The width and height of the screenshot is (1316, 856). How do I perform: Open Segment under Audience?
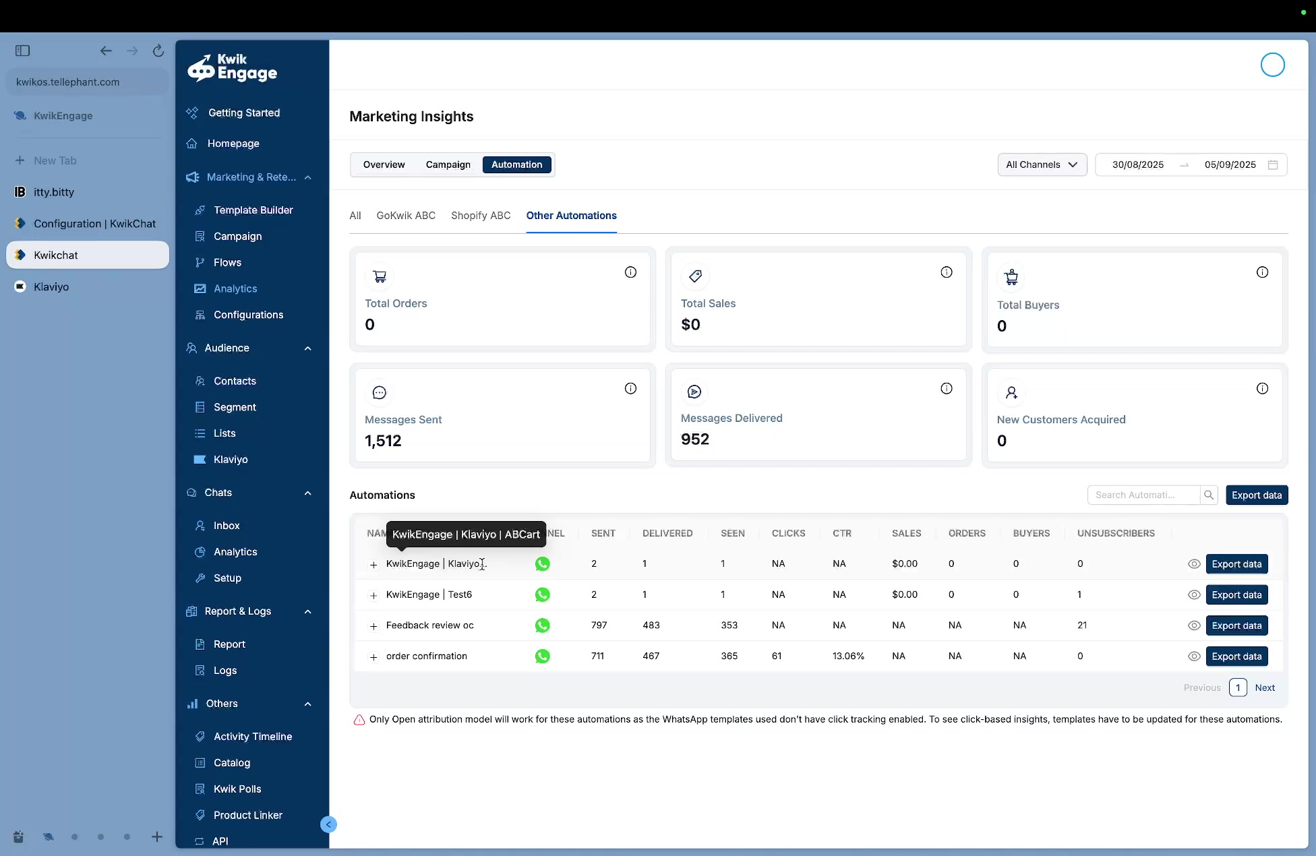(x=235, y=407)
